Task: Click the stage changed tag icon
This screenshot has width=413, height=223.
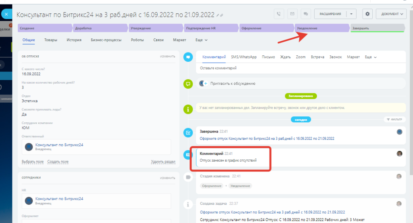Action: (188, 177)
